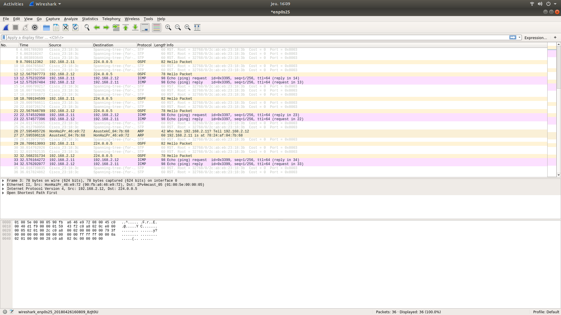Expand the Ethernet II protocol details
The width and height of the screenshot is (561, 315).
(3, 184)
